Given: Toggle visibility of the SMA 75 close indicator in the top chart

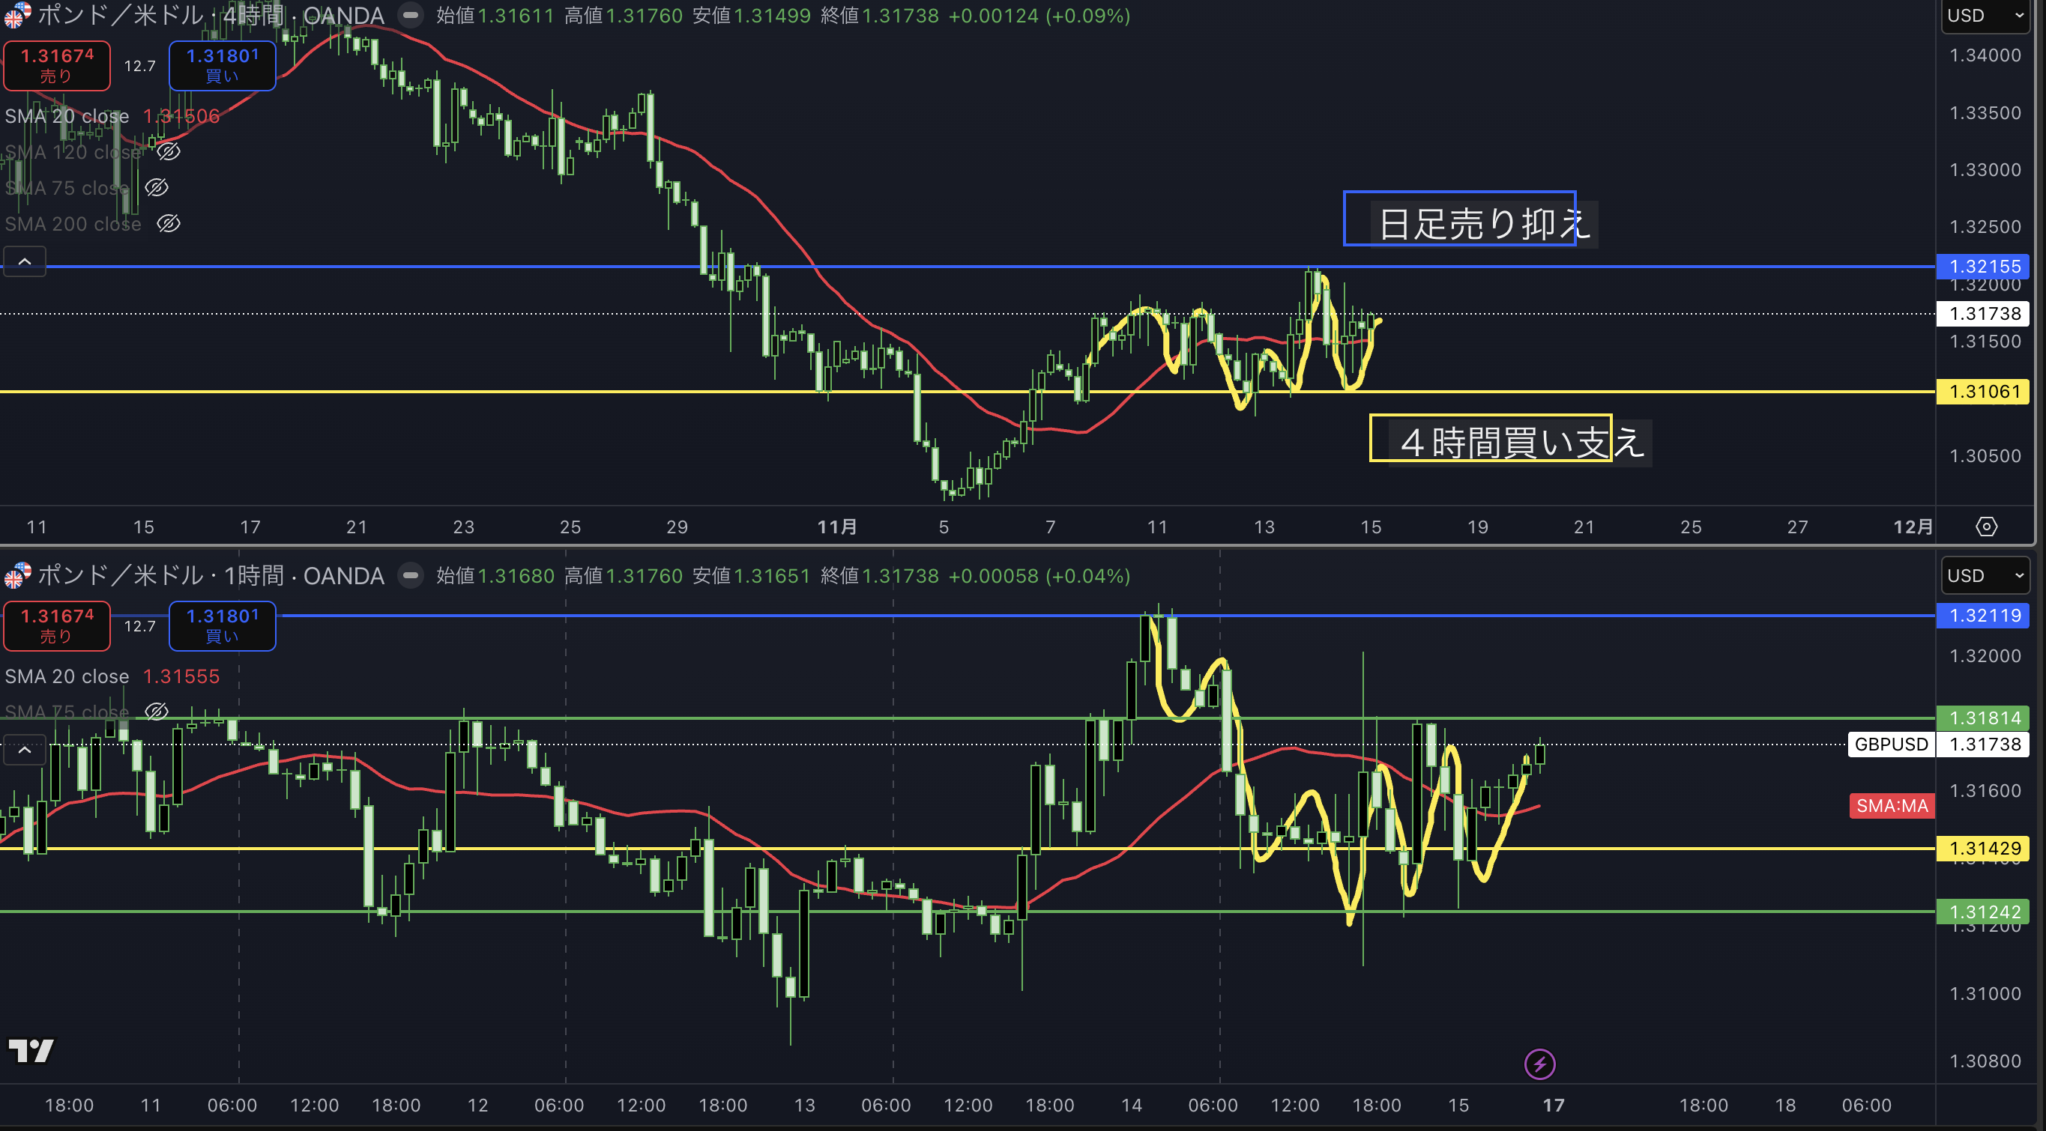Looking at the screenshot, I should [x=157, y=187].
